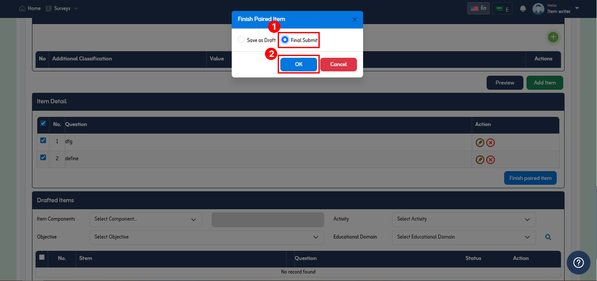Image resolution: width=597 pixels, height=281 pixels.
Task: Click the Question header in Item Detail
Action: coord(76,124)
